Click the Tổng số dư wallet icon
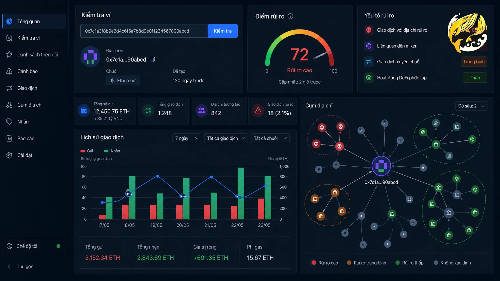This screenshot has width=500, height=281. pos(84,110)
